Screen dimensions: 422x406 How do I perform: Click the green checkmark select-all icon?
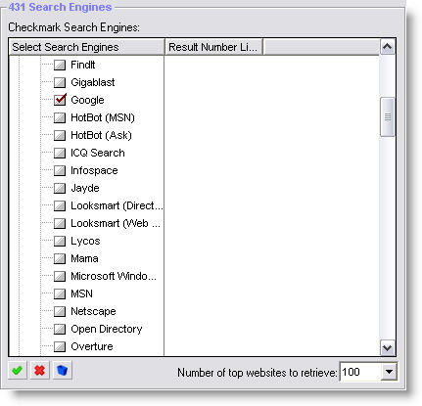(18, 371)
